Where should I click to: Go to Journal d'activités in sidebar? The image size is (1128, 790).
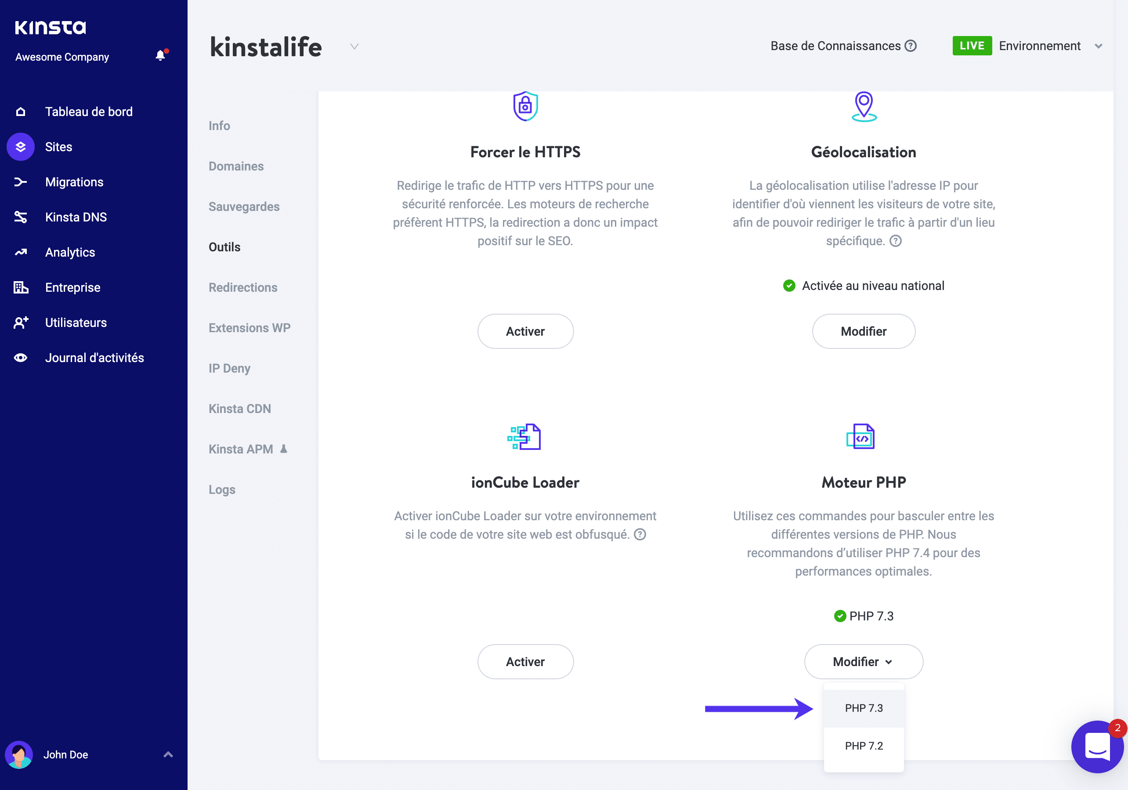[94, 358]
